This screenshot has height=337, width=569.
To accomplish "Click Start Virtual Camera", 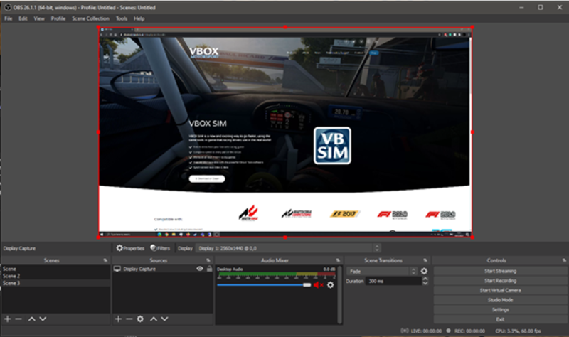I will [500, 290].
